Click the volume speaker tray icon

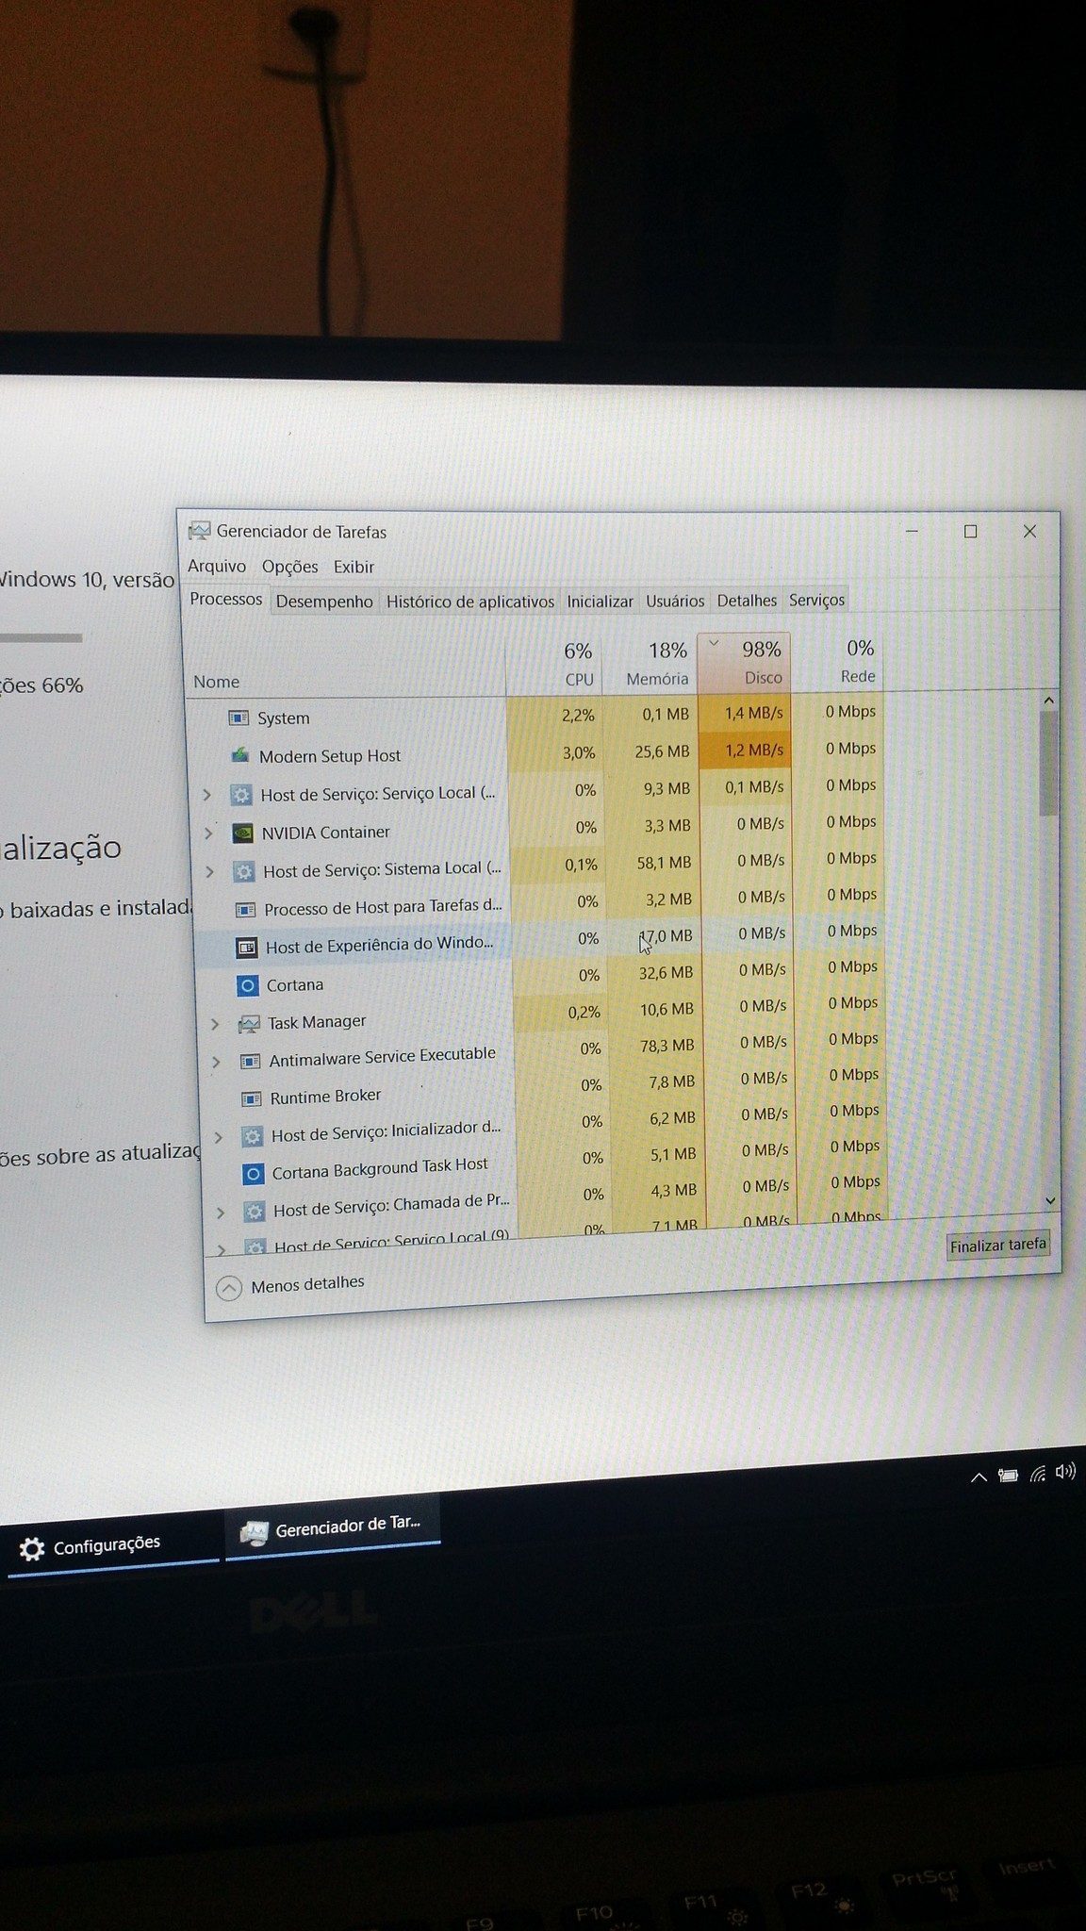click(1065, 1472)
